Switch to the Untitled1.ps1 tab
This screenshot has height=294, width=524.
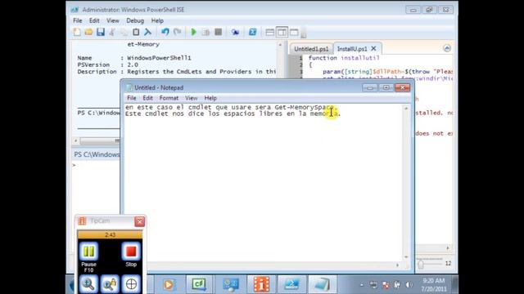pyautogui.click(x=311, y=49)
